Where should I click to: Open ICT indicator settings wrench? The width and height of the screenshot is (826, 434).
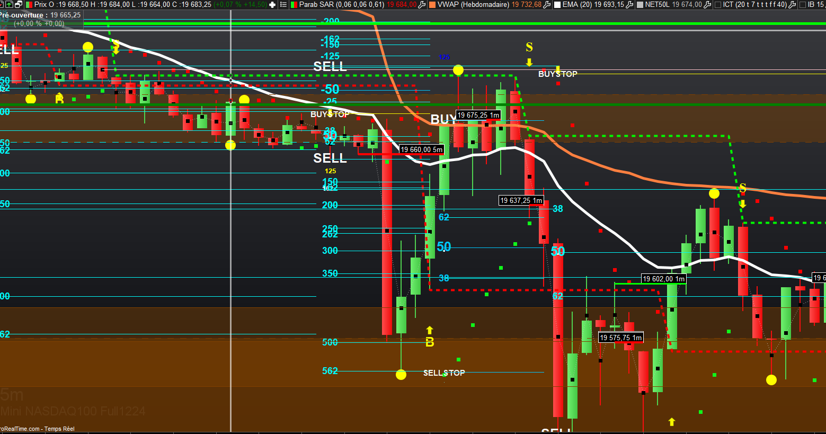tap(793, 4)
